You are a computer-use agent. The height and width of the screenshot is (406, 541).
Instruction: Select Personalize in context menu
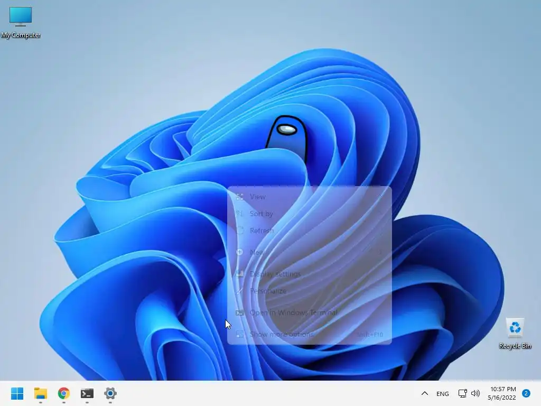(x=310, y=291)
